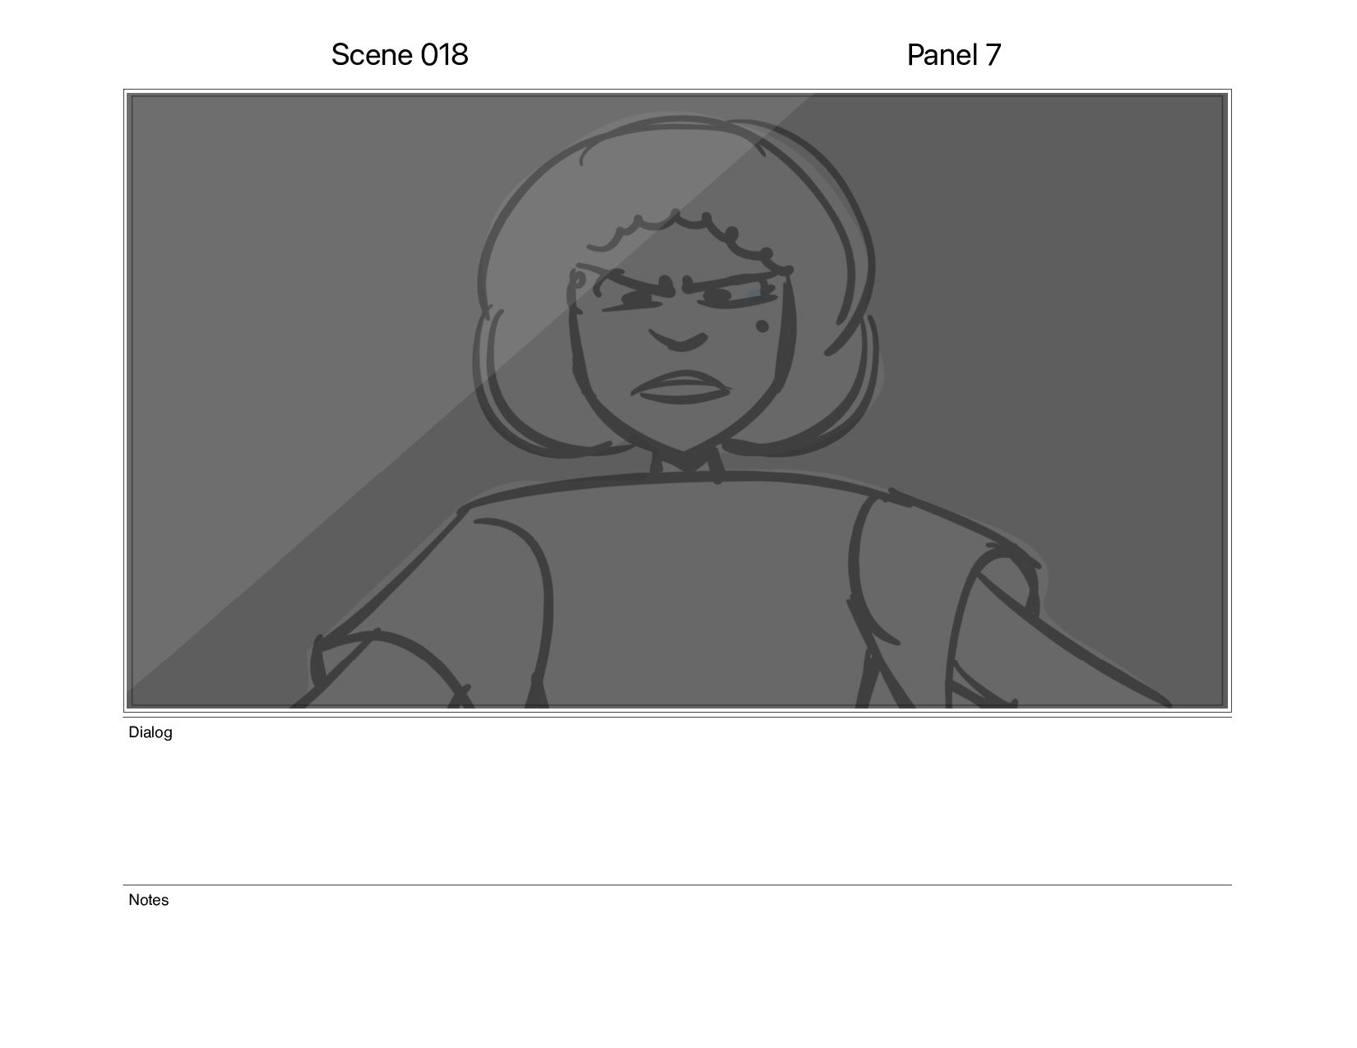Click the divider line above Notes

678,885
